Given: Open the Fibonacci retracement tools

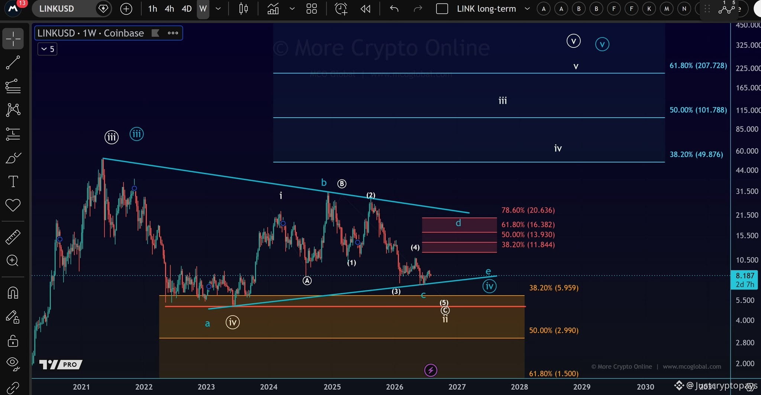Looking at the screenshot, I should click(13, 86).
